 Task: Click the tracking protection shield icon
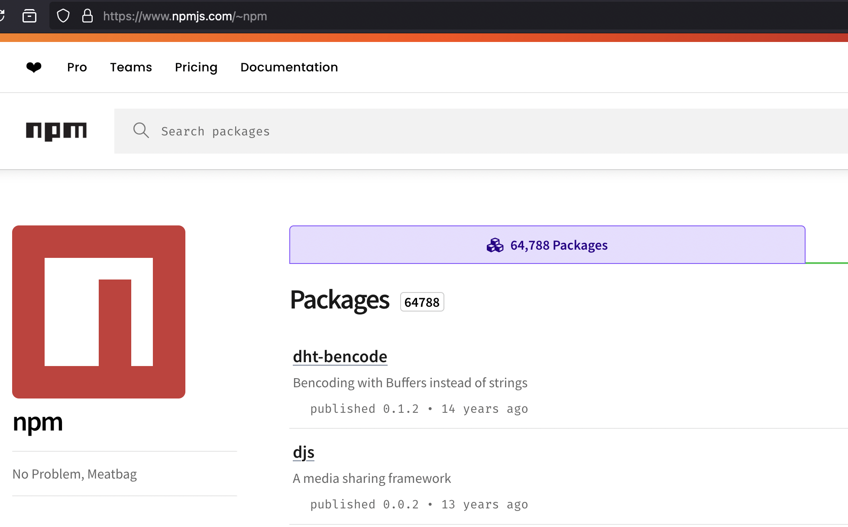[63, 16]
